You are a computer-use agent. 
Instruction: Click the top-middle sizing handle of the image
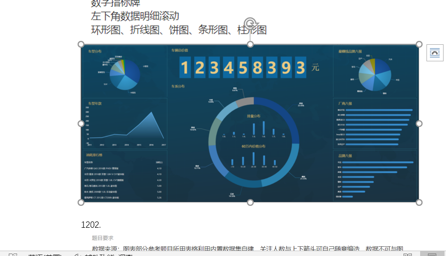pyautogui.click(x=250, y=44)
